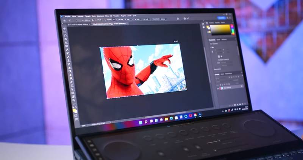Click the Spider-Man layer thumbnail
303x160 pixels.
click(x=221, y=88)
